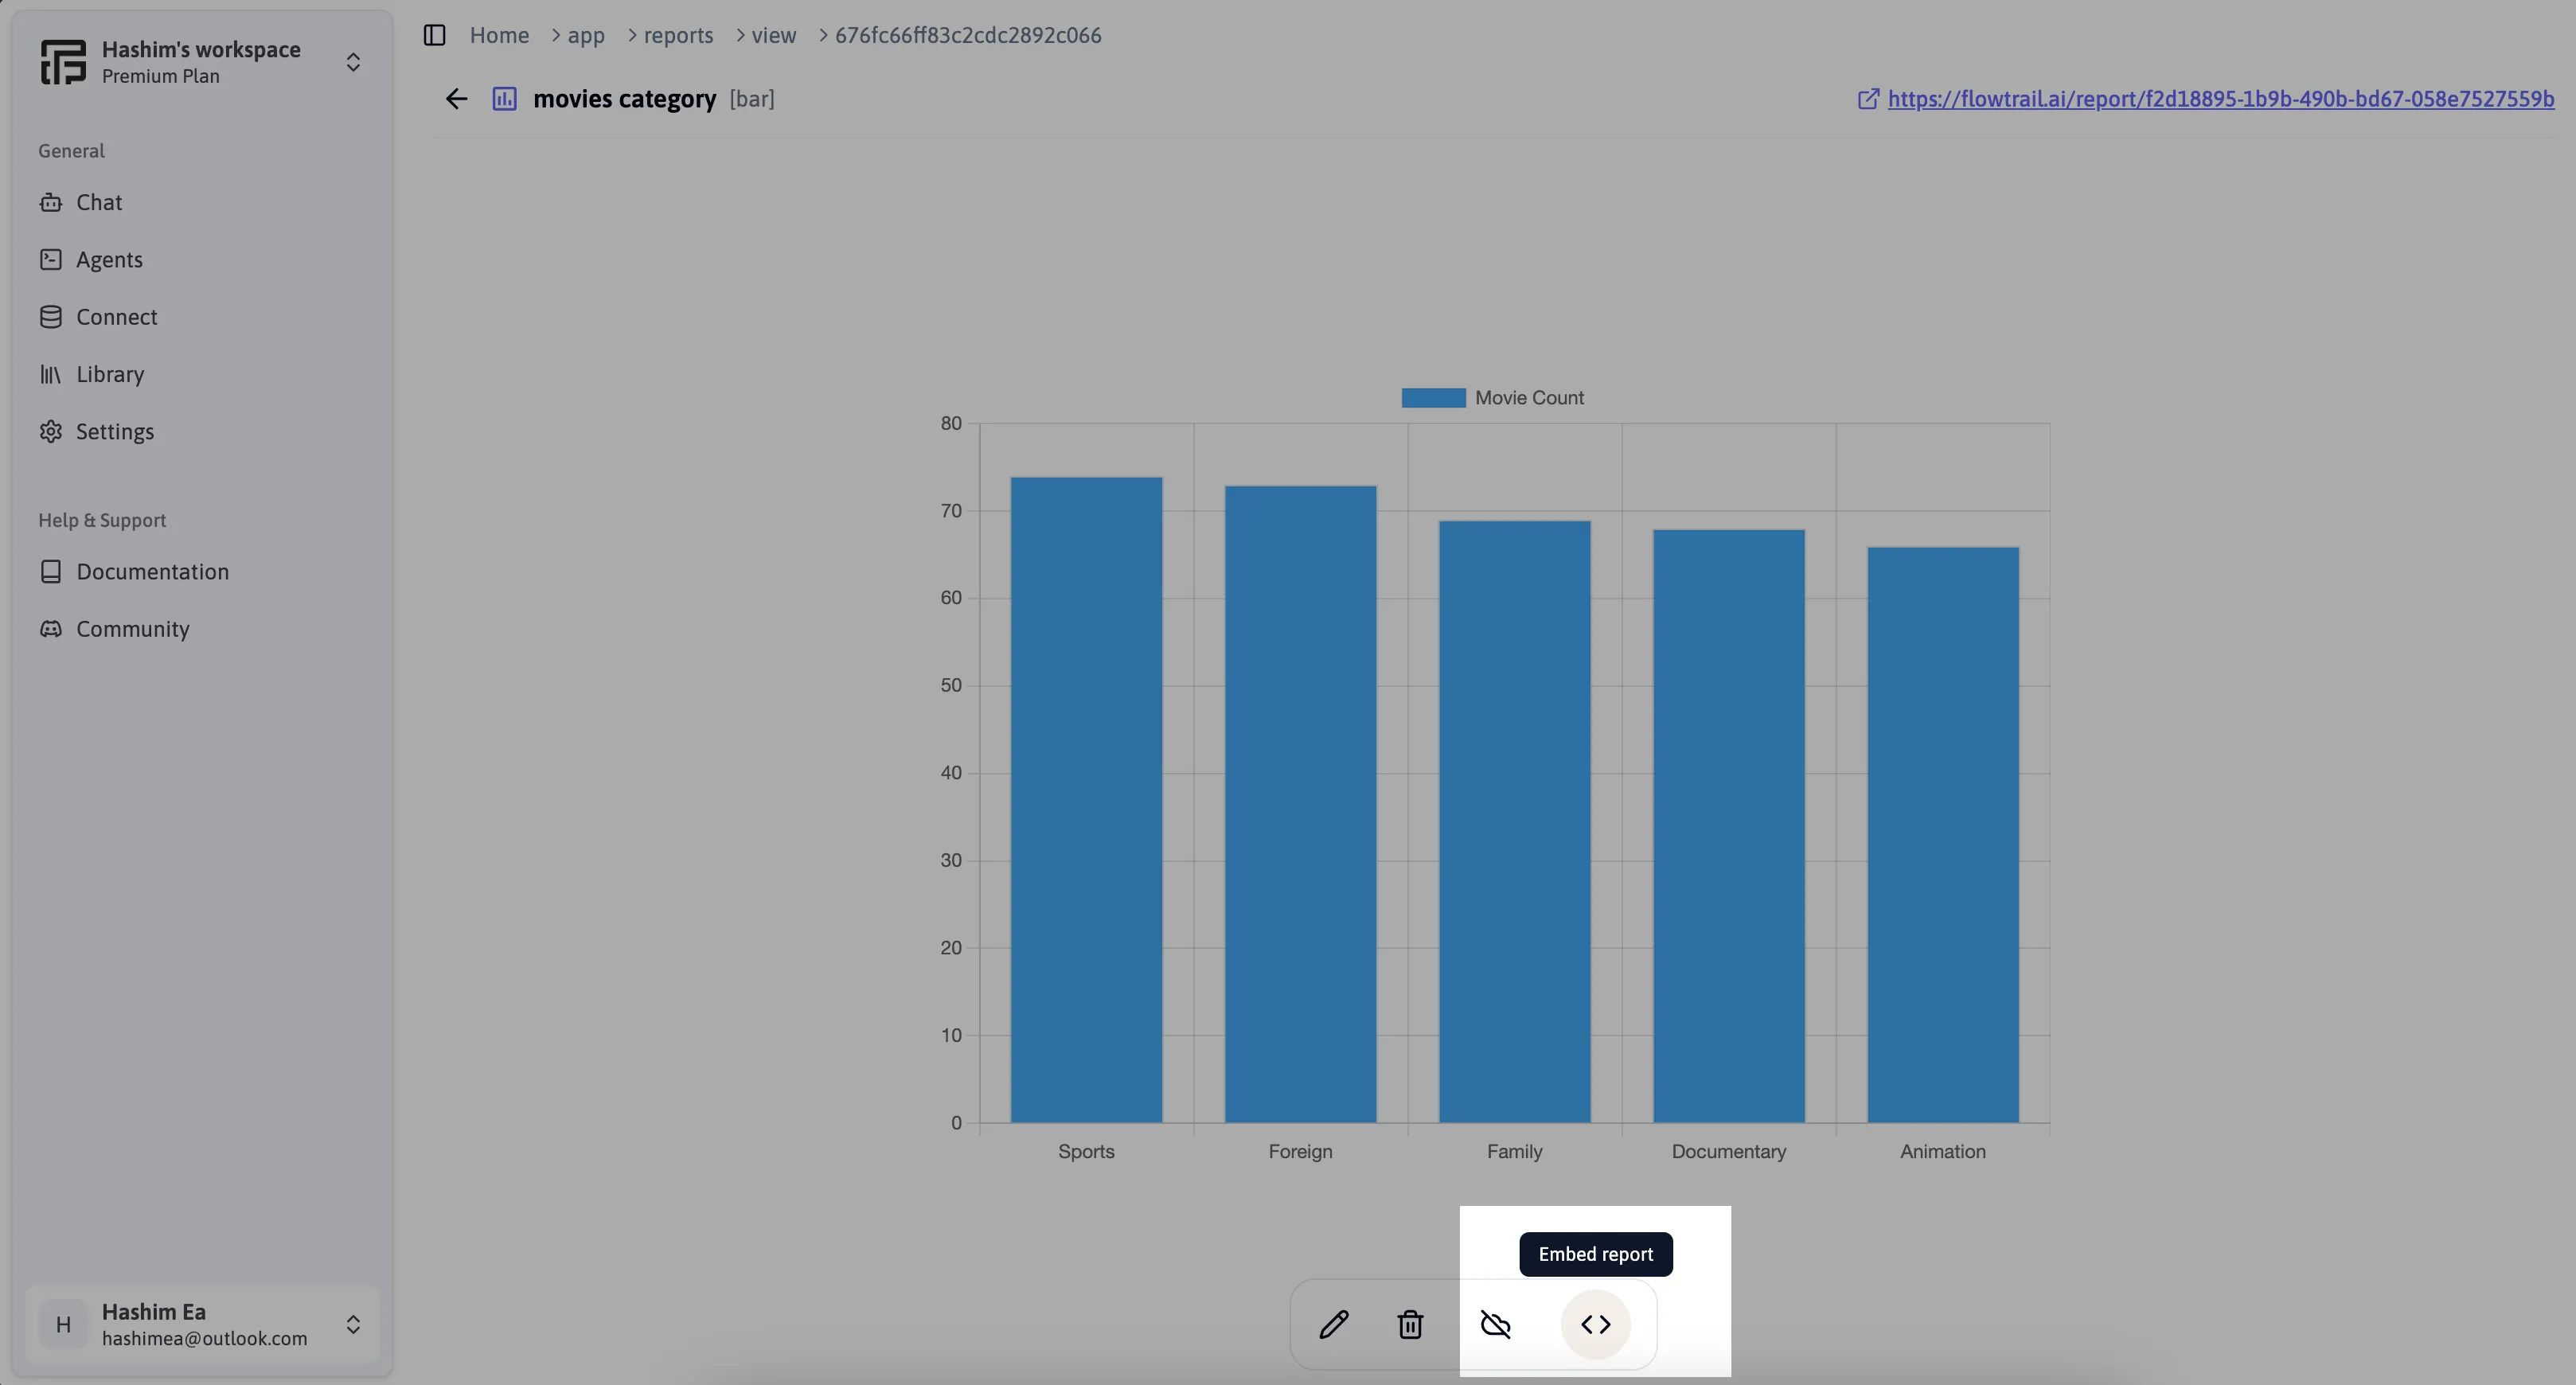The width and height of the screenshot is (2576, 1385).
Task: Click the Movie Count legend swatch
Action: 1432,397
